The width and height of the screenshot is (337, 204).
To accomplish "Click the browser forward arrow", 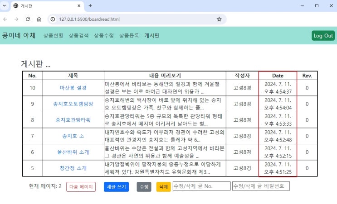I will pos(16,19).
